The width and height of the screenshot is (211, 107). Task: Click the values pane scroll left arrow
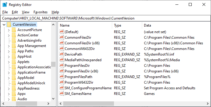(x=61, y=103)
